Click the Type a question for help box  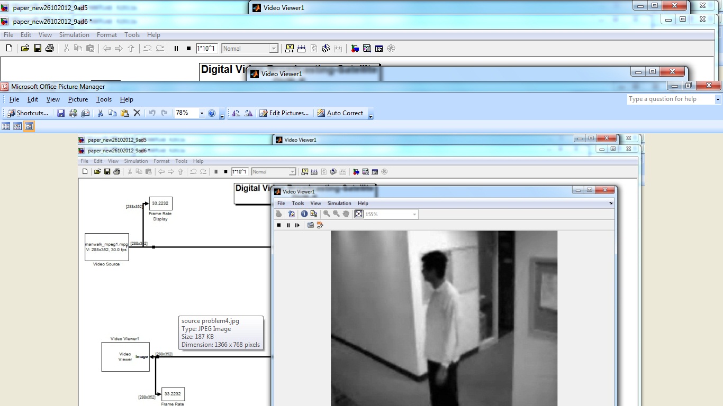[x=671, y=99]
